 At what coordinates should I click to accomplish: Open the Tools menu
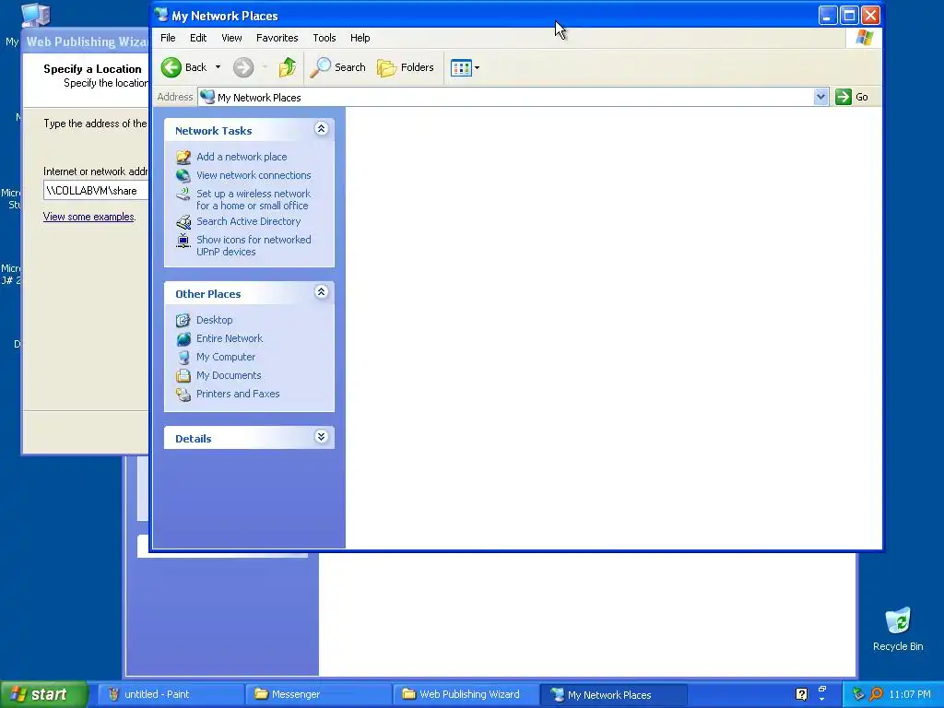[x=324, y=38]
